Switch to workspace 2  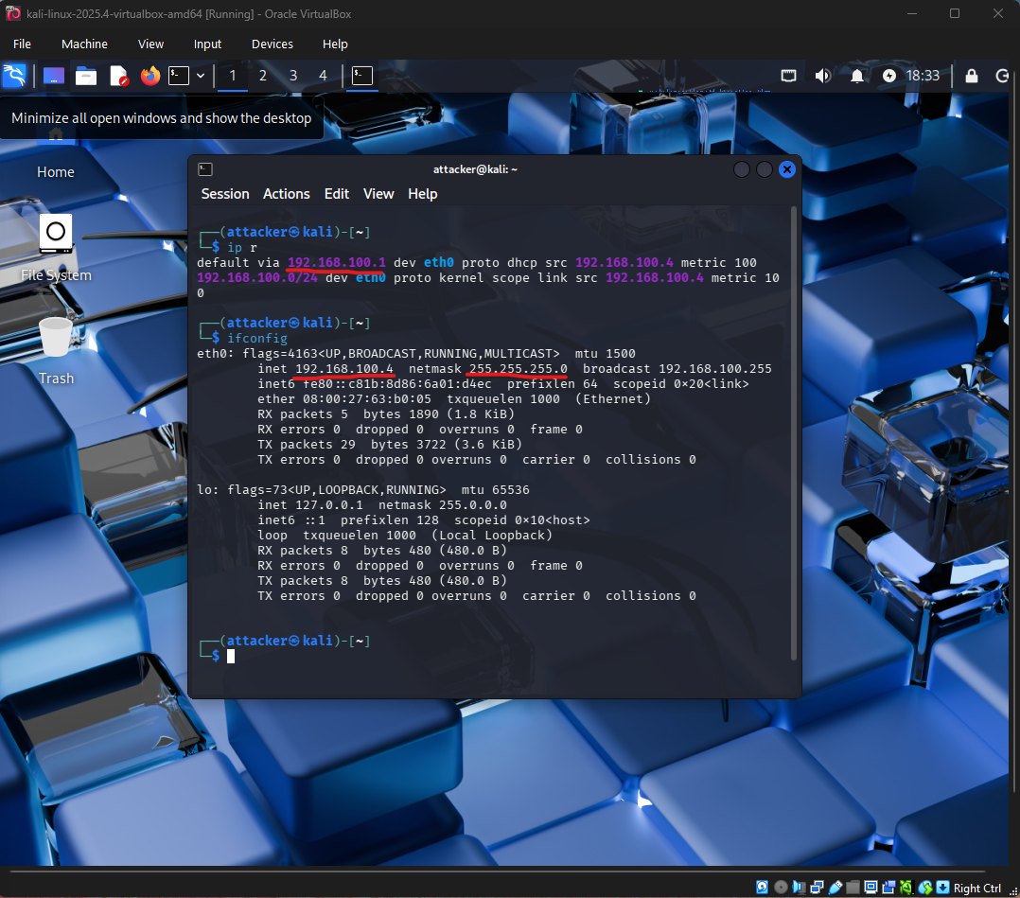[262, 76]
